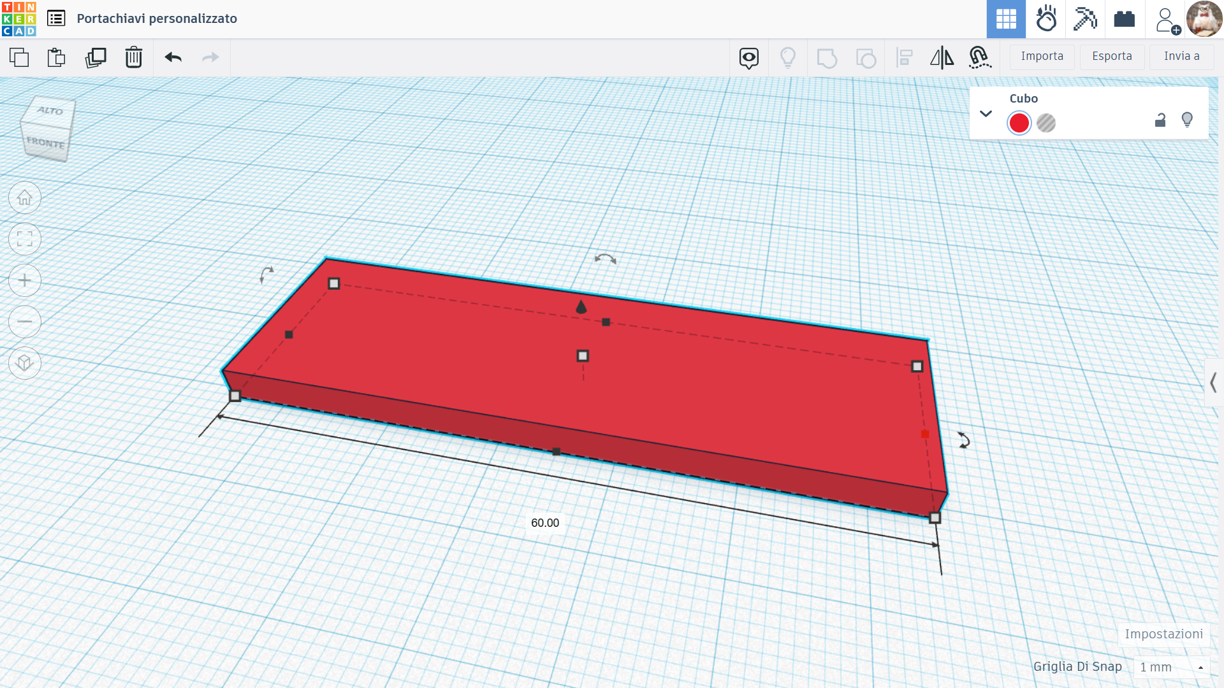Click the Ungroup shapes icon
The width and height of the screenshot is (1224, 688).
(x=866, y=58)
